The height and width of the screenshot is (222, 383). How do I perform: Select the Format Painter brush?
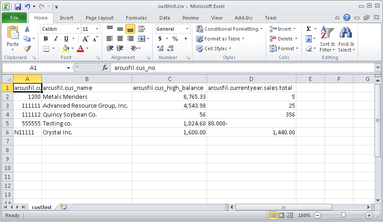[27, 48]
